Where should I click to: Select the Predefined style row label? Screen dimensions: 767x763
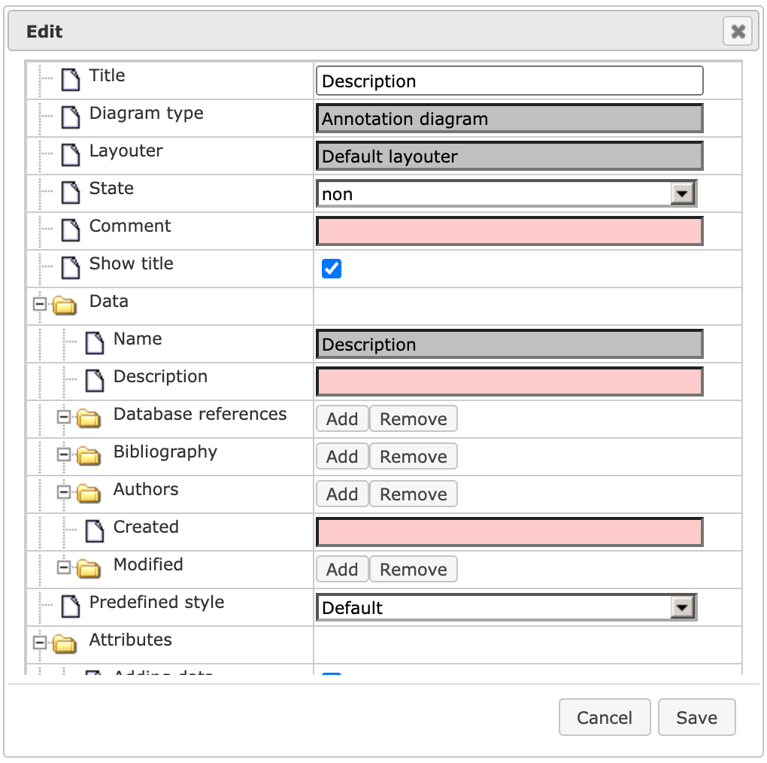[x=156, y=602]
